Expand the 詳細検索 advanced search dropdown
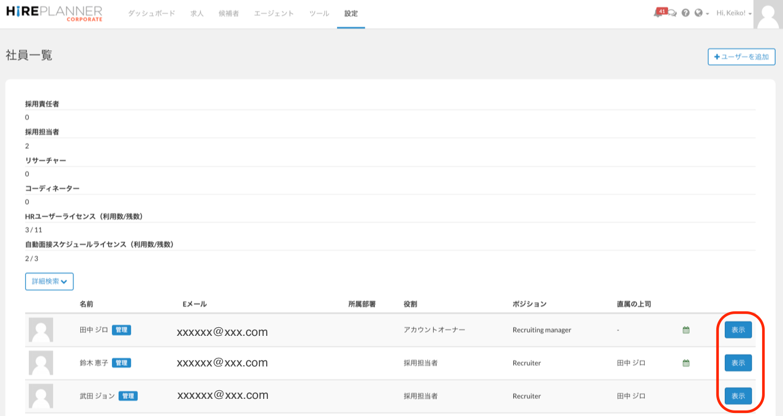This screenshot has height=416, width=783. [50, 281]
